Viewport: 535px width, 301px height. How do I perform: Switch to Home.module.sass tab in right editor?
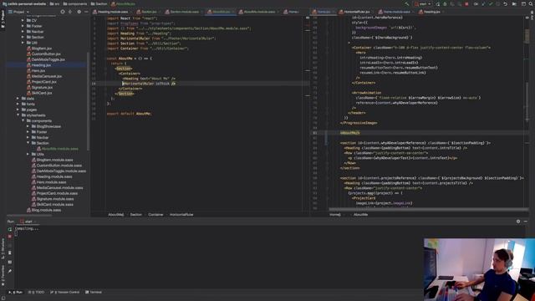tap(395, 12)
